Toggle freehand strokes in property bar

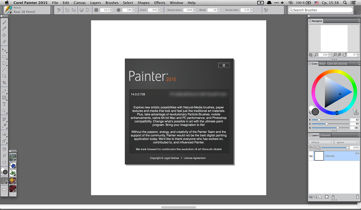(67, 10)
